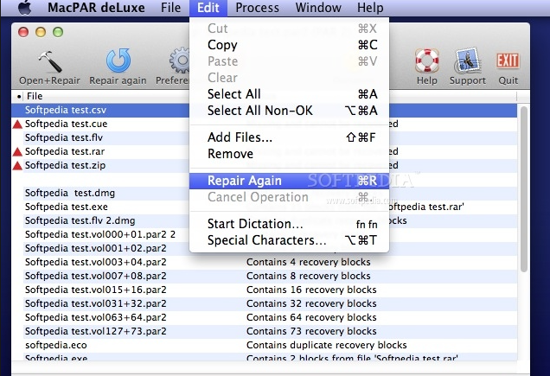Click red warning triangle beside Softpedia test.cue
Screen dimensions: 550x376
click(x=17, y=124)
